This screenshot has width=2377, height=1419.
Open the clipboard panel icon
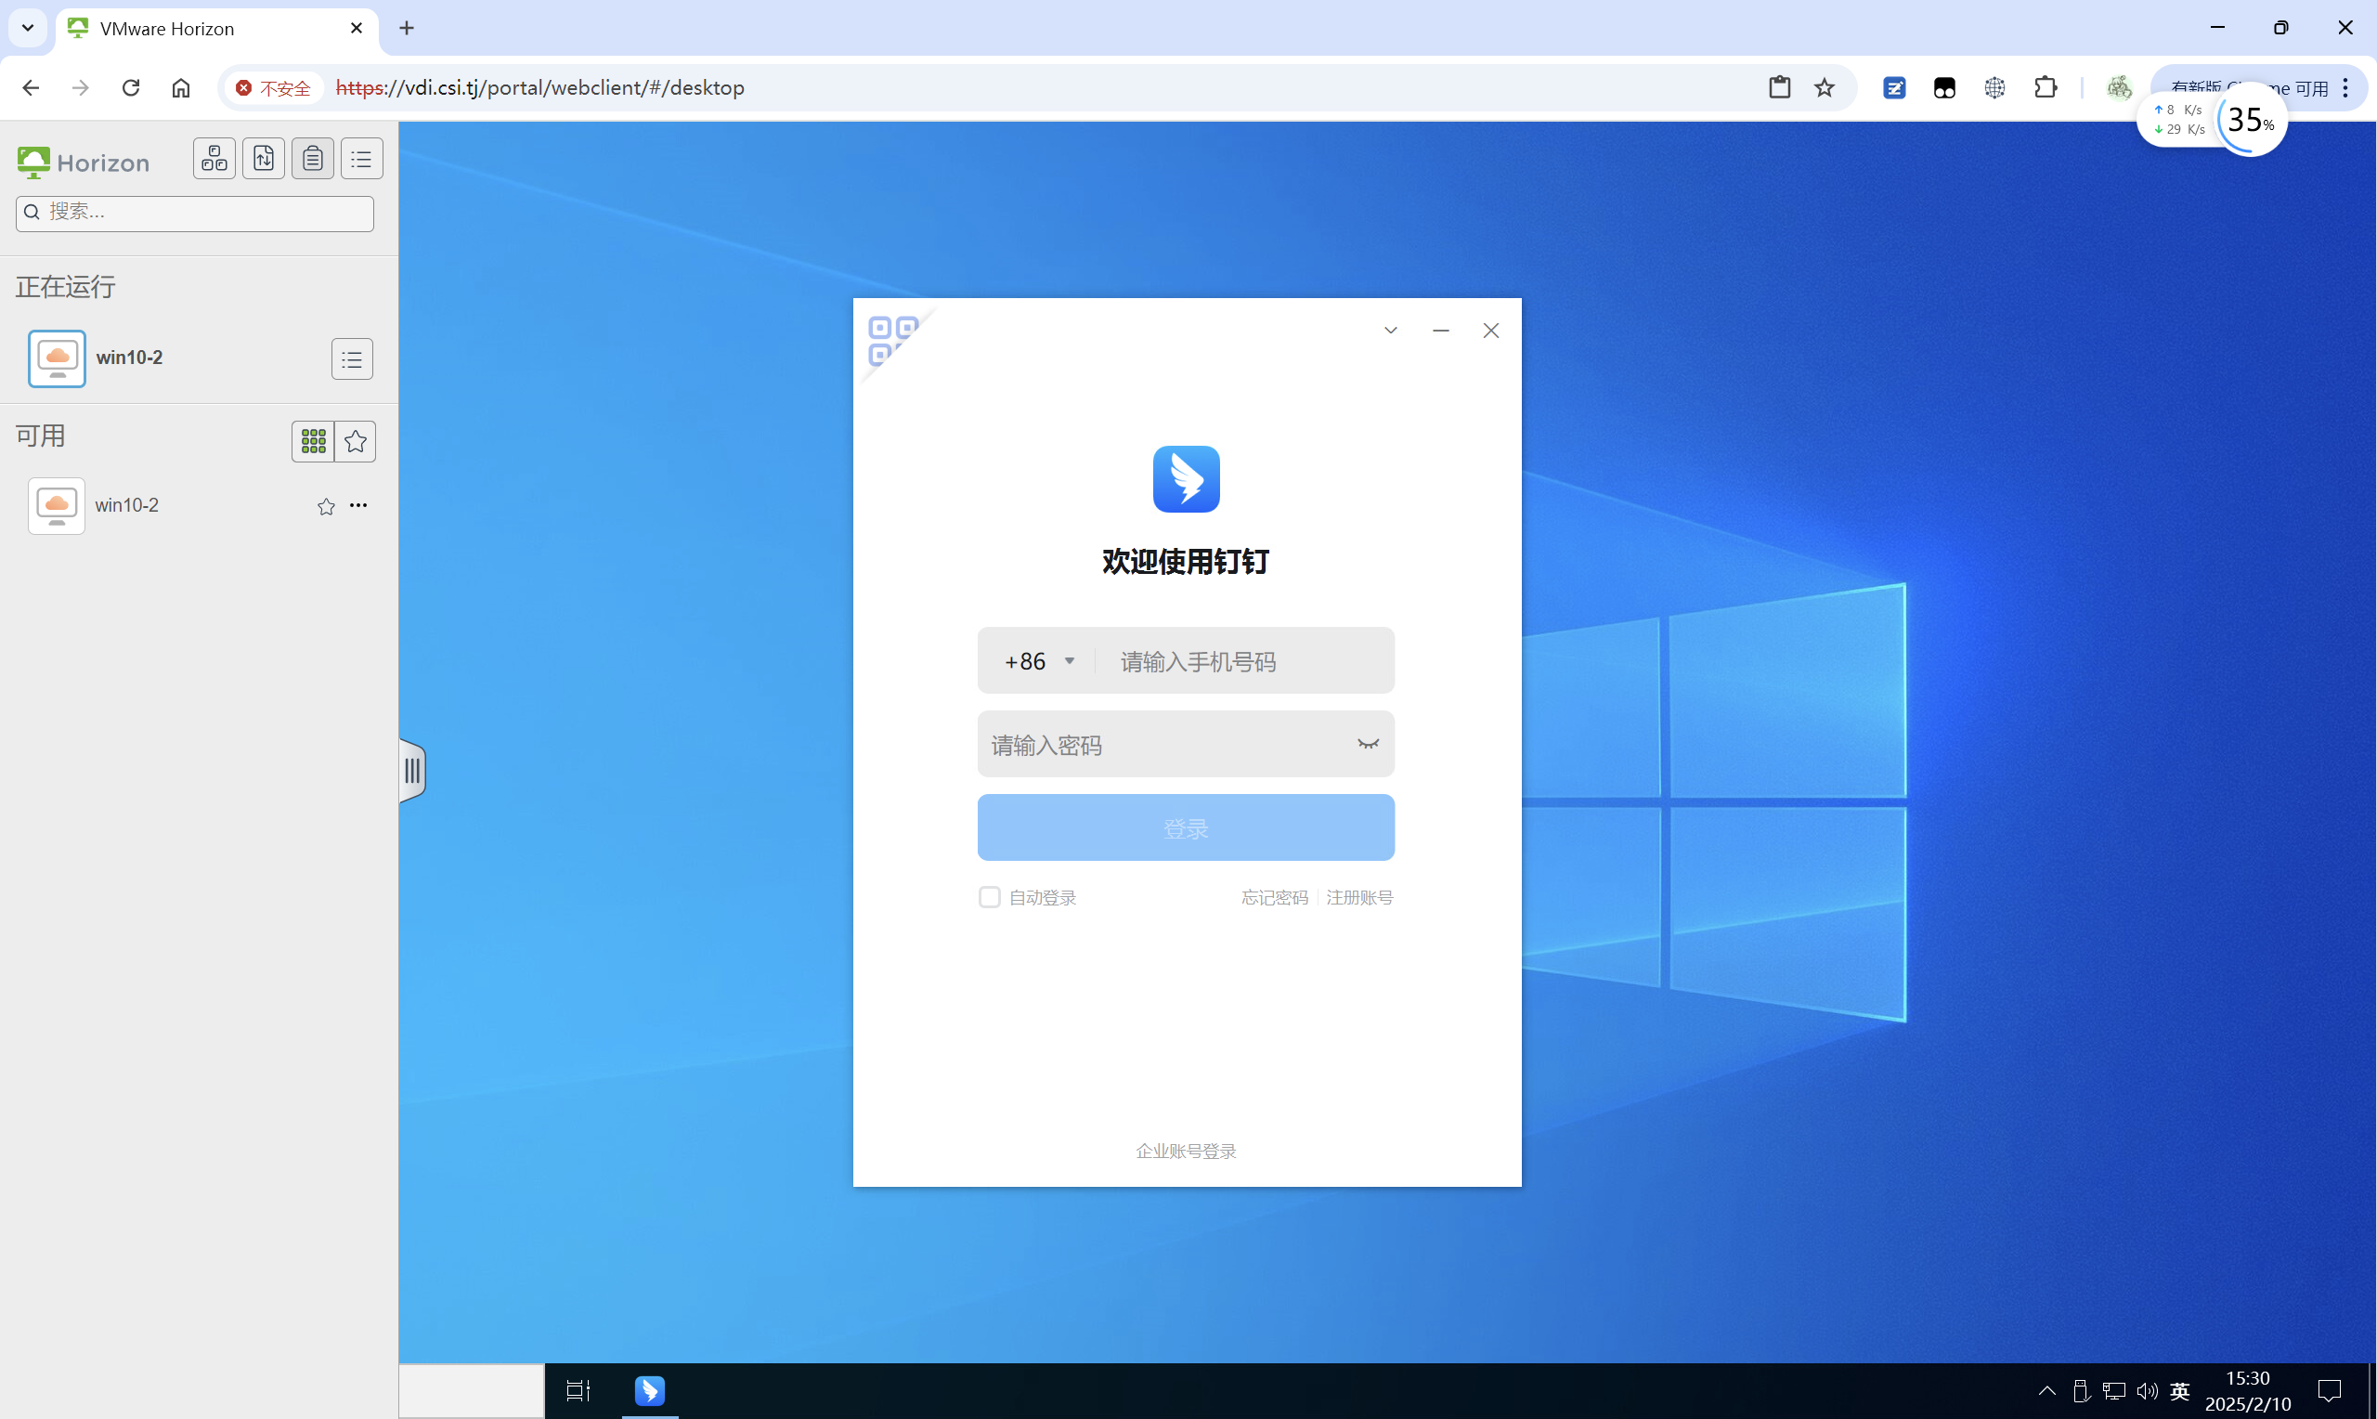click(x=313, y=159)
